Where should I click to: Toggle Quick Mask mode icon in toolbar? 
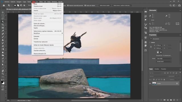[3, 86]
